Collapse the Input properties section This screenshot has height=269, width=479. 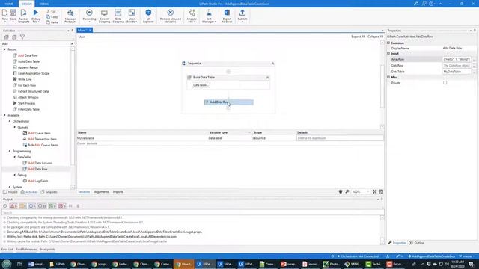pyautogui.click(x=388, y=53)
